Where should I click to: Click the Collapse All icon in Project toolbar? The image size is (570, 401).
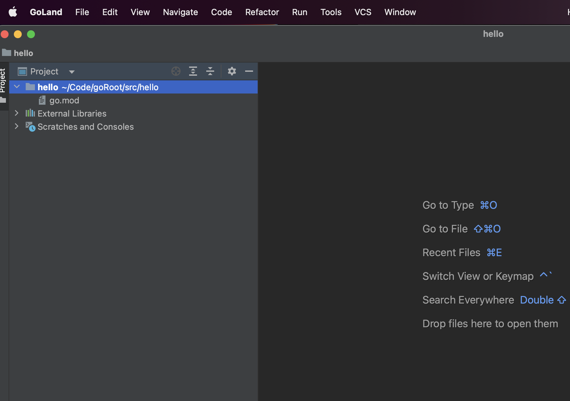[210, 71]
